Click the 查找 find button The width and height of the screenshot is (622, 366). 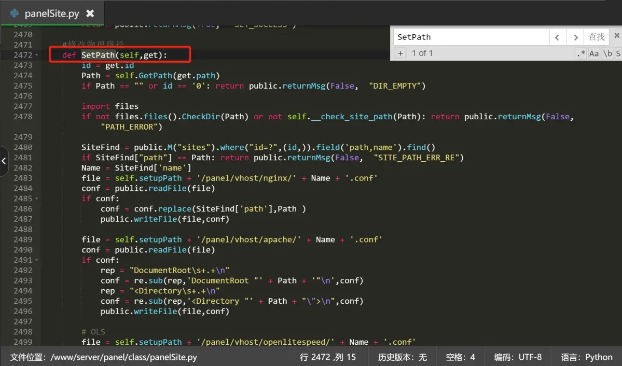click(x=597, y=37)
